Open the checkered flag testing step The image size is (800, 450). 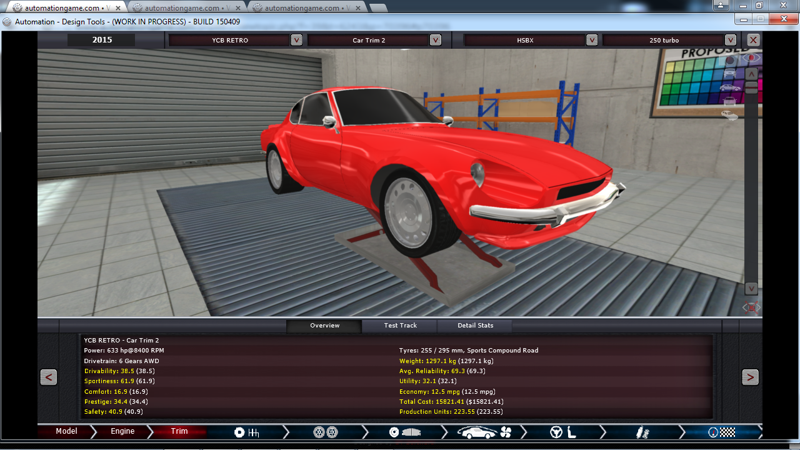721,432
